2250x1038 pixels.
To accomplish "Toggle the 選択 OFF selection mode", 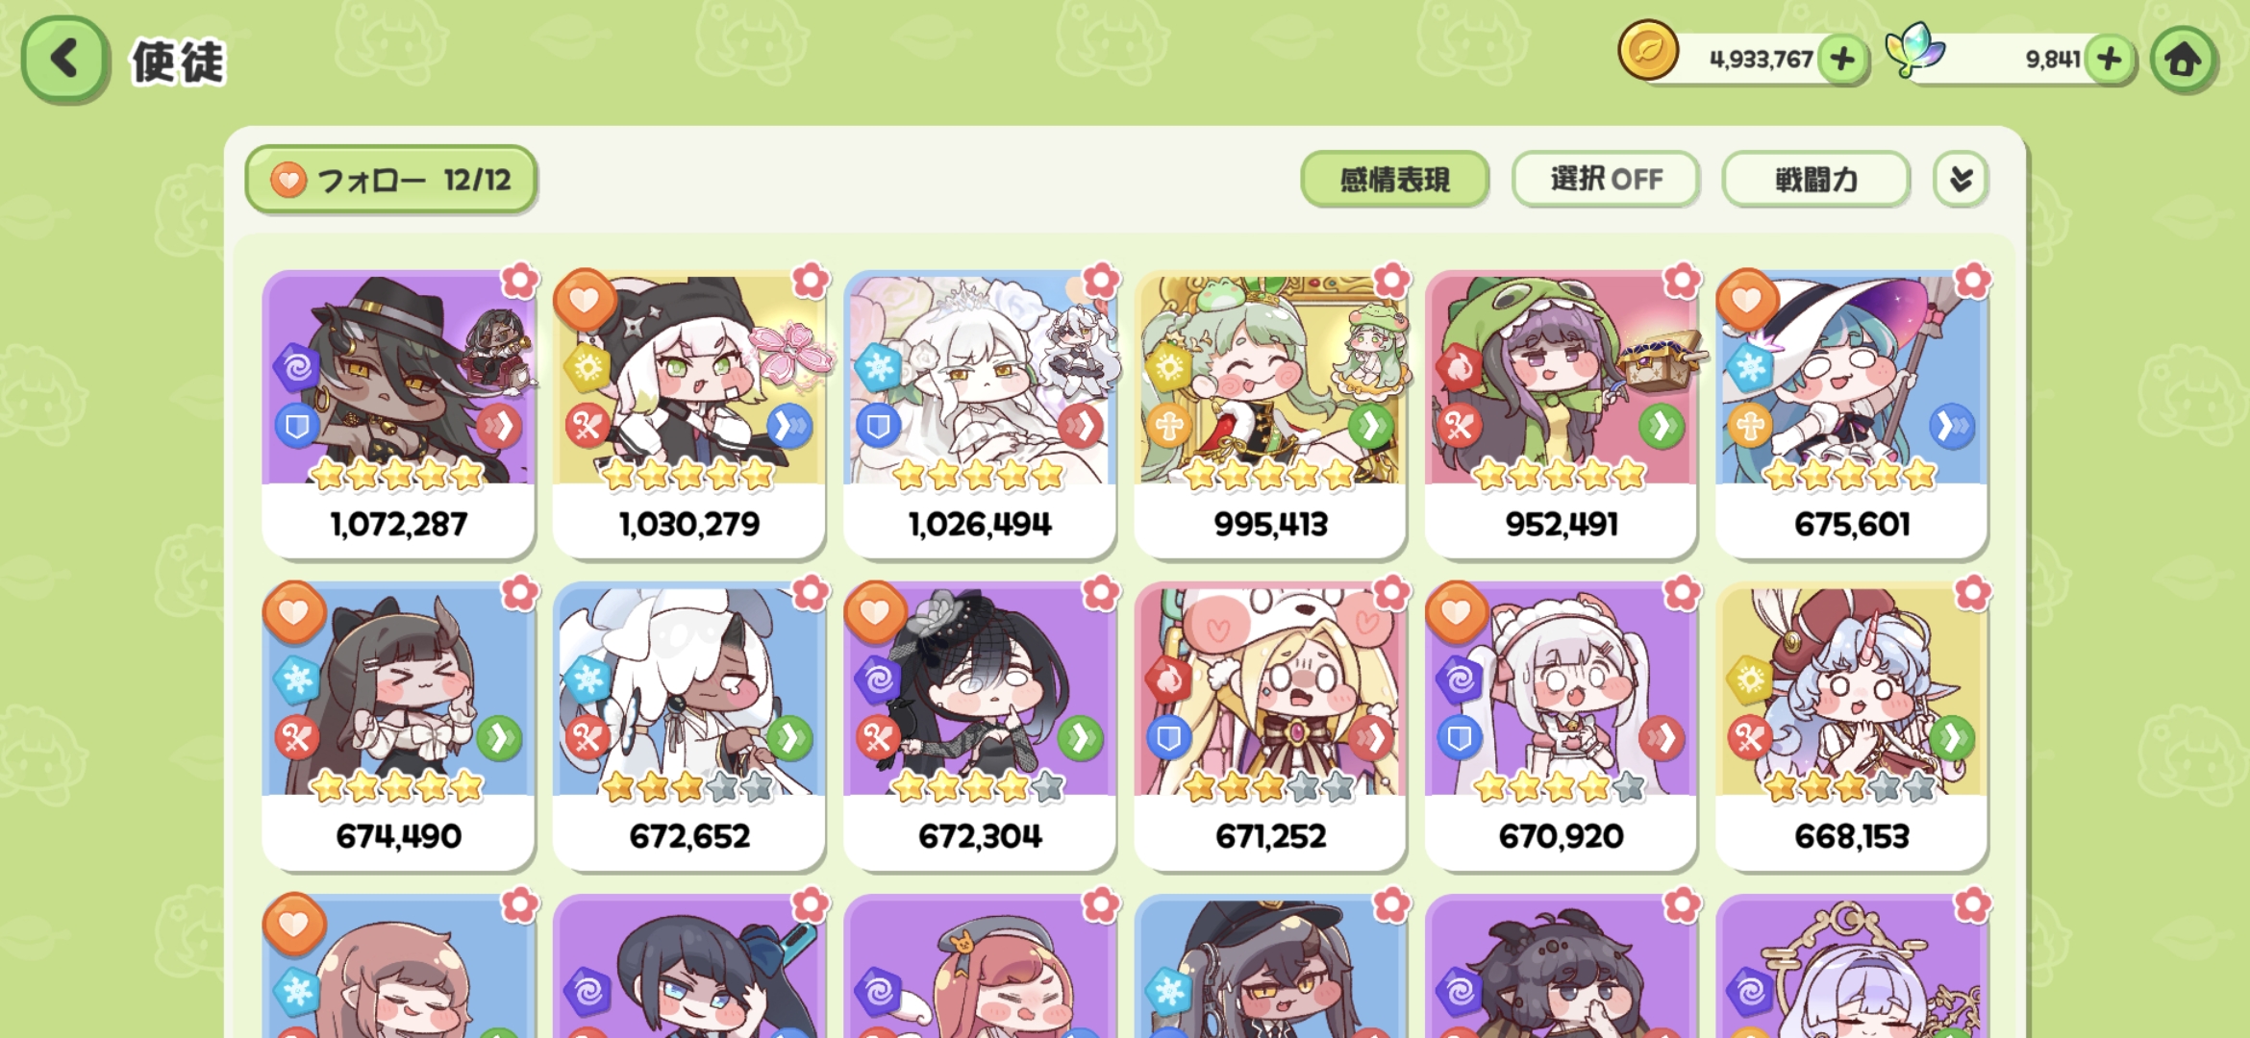I will [x=1606, y=179].
